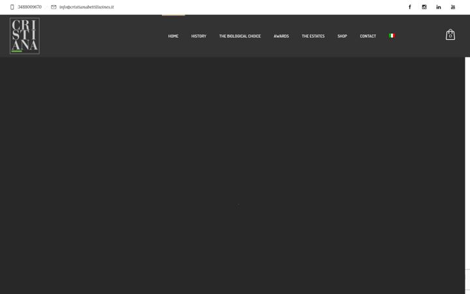470x294 pixels.
Task: Switch language via Italian flag icon
Action: pyautogui.click(x=392, y=36)
